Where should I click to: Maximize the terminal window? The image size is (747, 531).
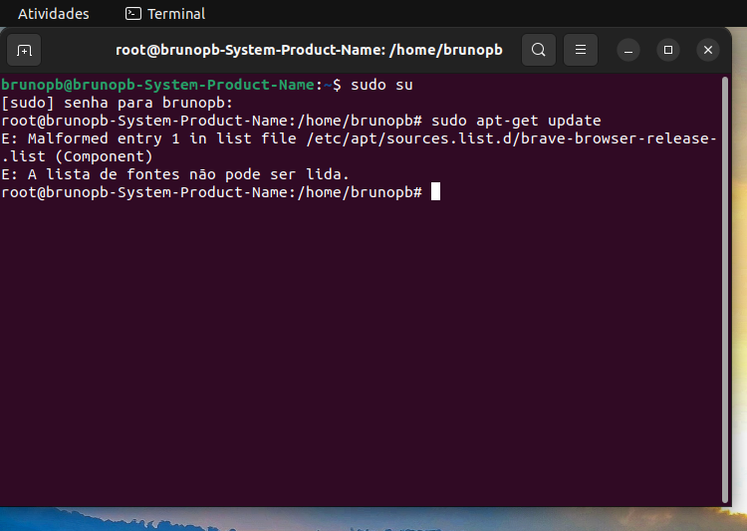(x=668, y=50)
